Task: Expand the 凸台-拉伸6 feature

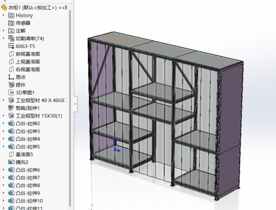Action: coord(3,170)
